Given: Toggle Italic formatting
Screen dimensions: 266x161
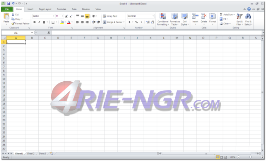Looking at the screenshot, I should tap(39, 22).
